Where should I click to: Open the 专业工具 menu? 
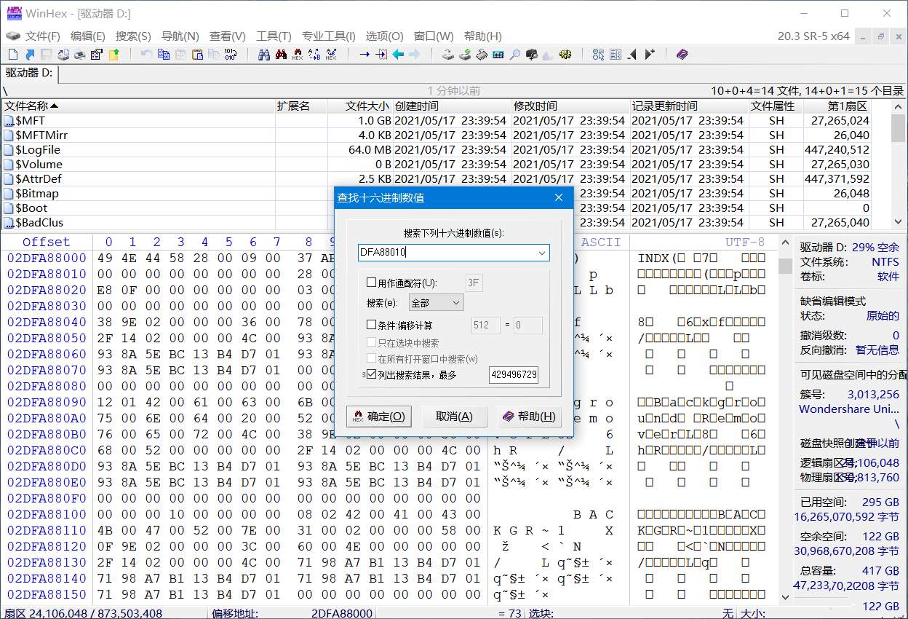point(328,36)
